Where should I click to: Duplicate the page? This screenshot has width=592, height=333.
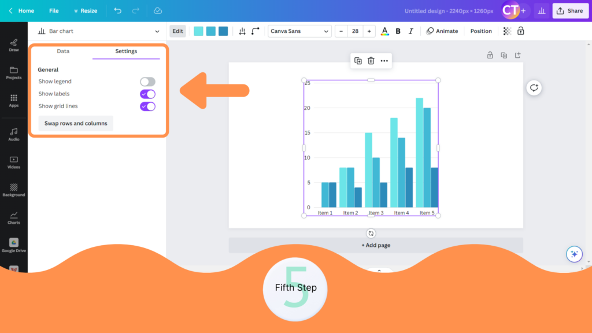(504, 55)
